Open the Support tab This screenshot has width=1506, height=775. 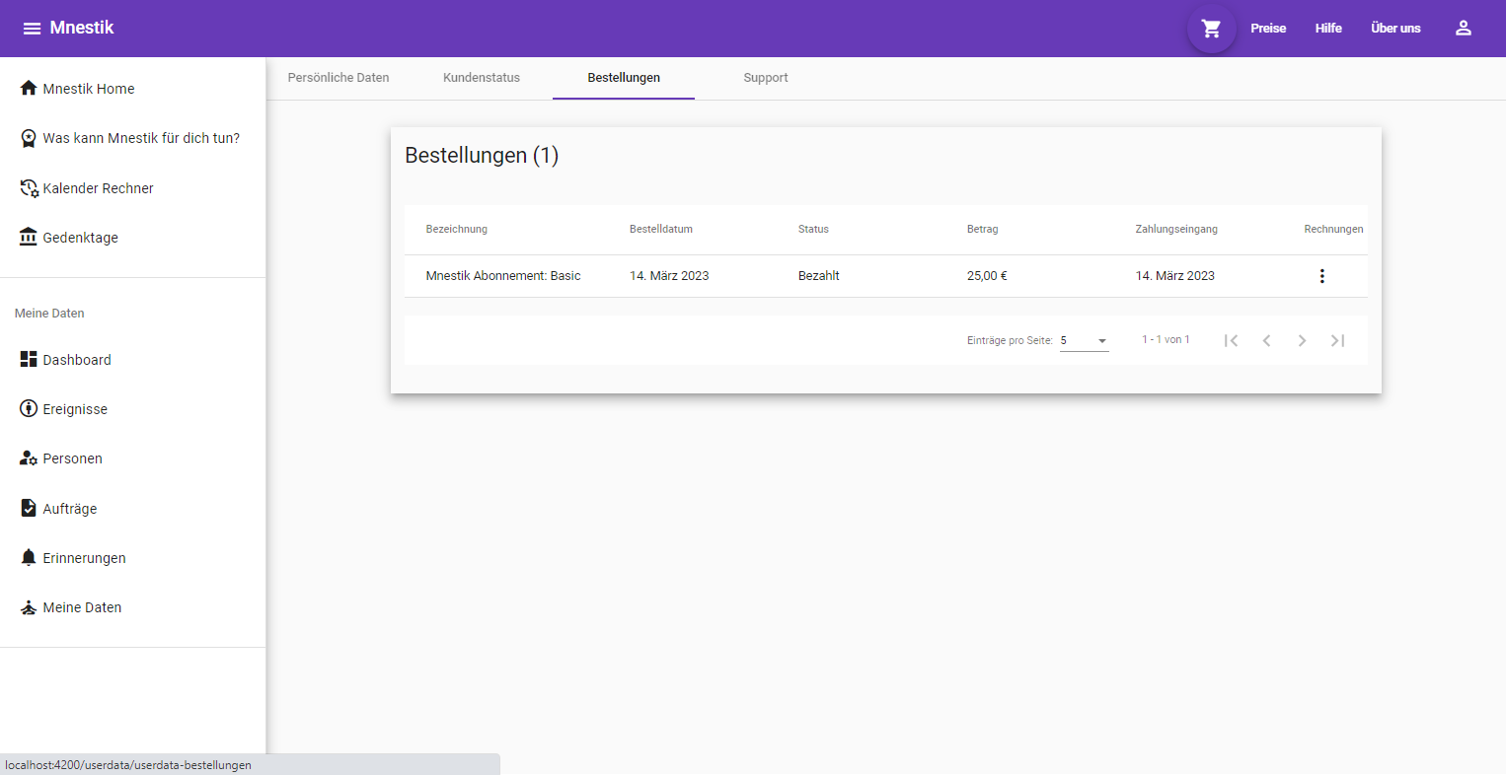point(766,78)
